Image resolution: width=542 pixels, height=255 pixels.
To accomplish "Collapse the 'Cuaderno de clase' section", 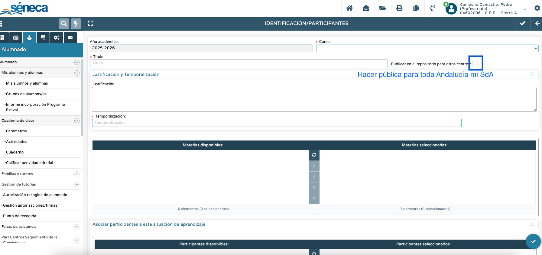I will pyautogui.click(x=77, y=121).
